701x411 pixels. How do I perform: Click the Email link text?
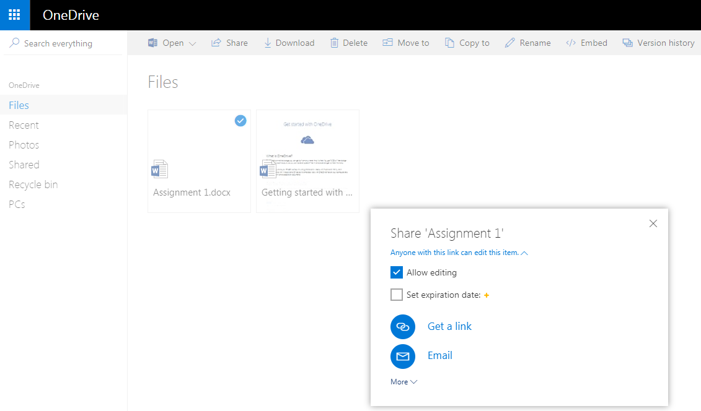[x=440, y=355]
